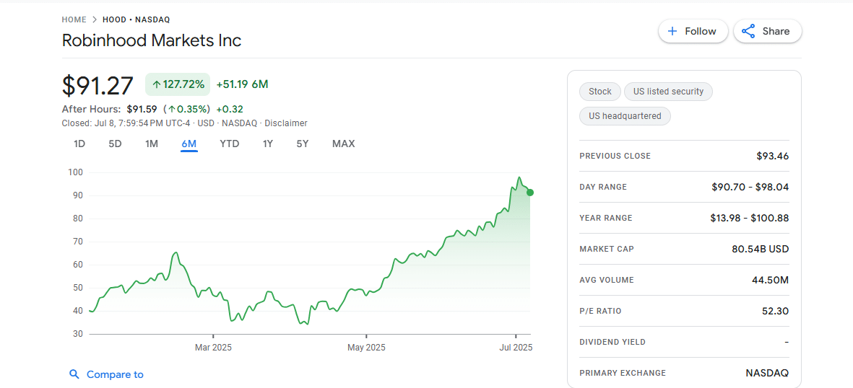Click chart line peak near March 2025
Viewport: 853px width, 388px height.
tap(176, 253)
